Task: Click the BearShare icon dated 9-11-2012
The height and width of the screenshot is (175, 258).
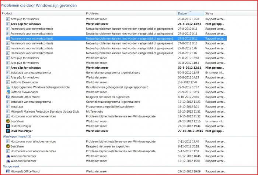Action: click(8, 146)
